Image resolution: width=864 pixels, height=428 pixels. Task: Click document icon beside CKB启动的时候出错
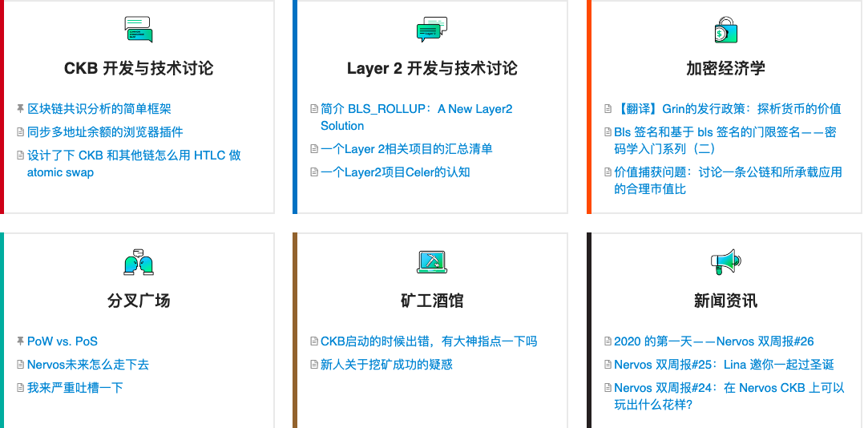314,341
